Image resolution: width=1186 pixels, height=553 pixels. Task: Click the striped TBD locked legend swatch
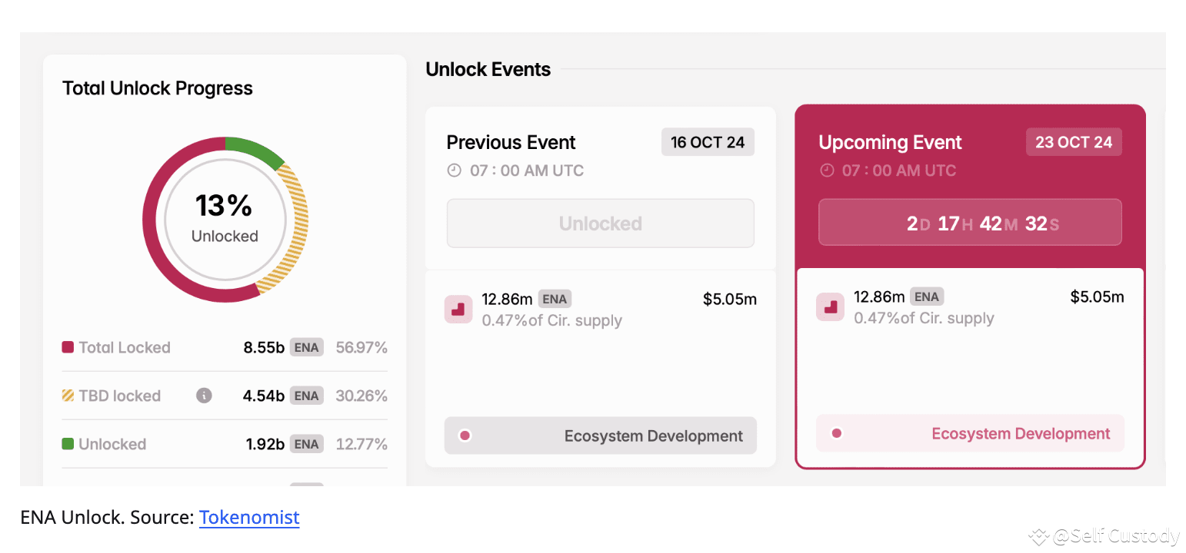(68, 396)
